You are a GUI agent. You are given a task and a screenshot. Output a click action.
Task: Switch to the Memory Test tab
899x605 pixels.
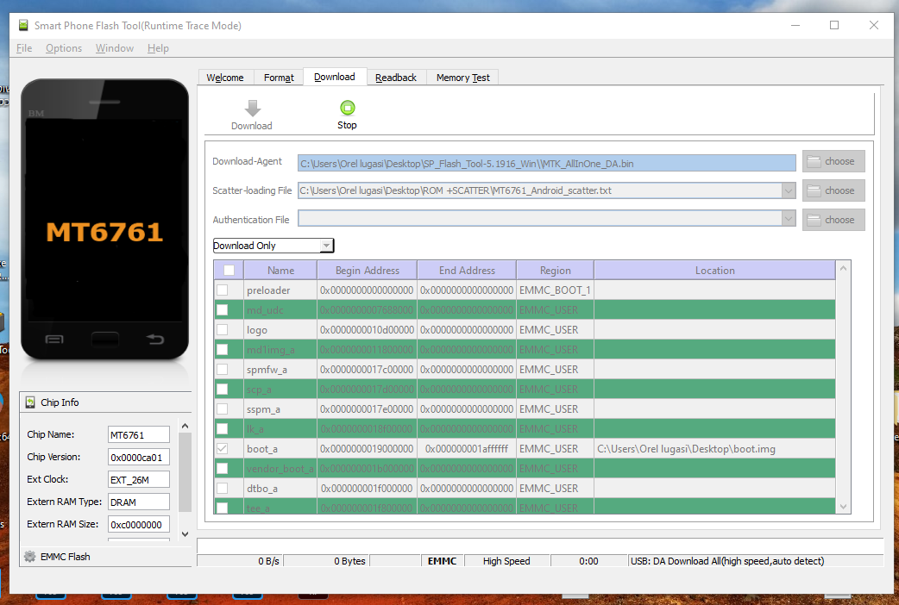[462, 78]
